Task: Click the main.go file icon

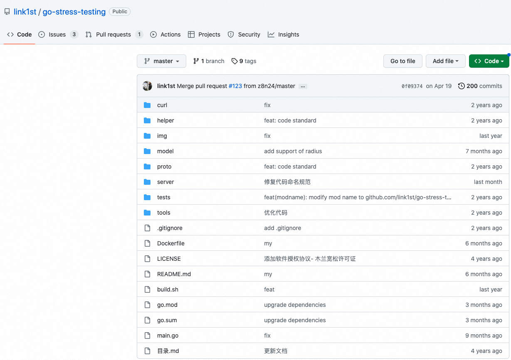Action: point(147,336)
